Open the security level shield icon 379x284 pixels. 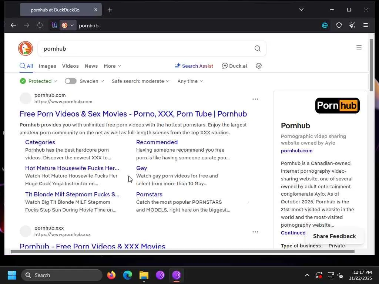point(339,25)
